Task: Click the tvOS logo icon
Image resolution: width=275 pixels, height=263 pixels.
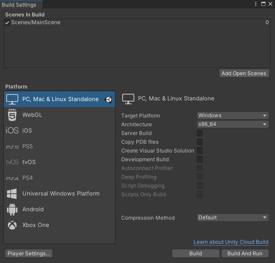Action: pos(12,162)
